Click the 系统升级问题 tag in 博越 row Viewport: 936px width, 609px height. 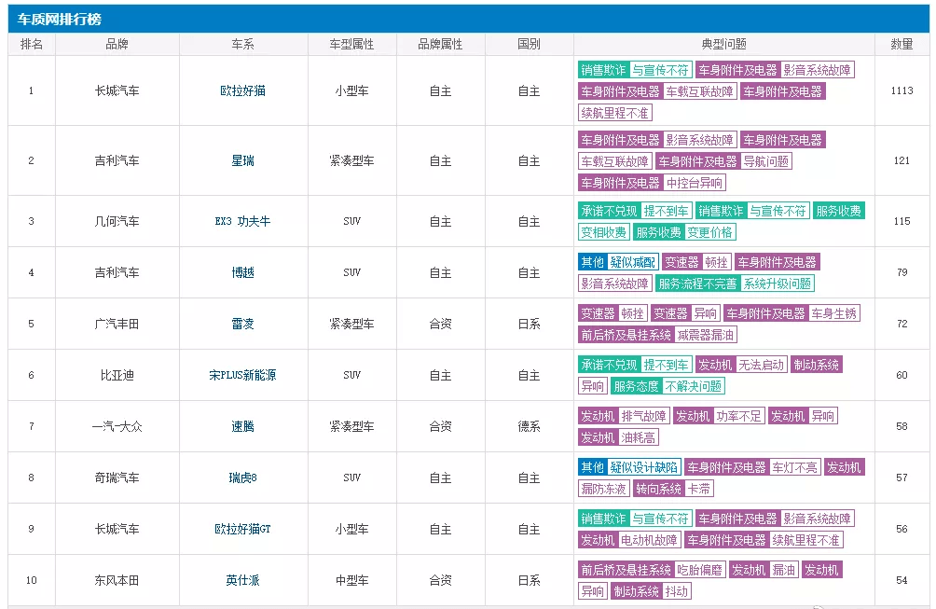(x=778, y=284)
